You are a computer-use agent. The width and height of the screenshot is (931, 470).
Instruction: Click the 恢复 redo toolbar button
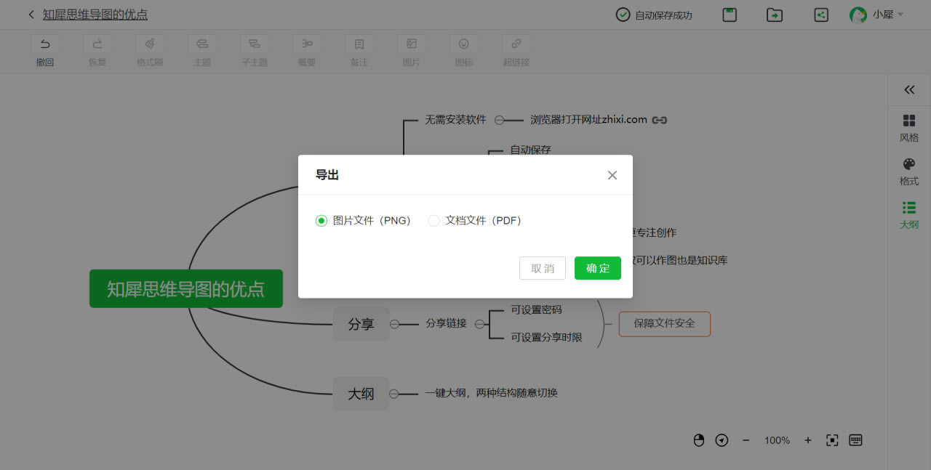click(97, 51)
